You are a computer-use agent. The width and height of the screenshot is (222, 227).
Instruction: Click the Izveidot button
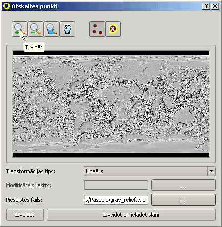click(25, 215)
